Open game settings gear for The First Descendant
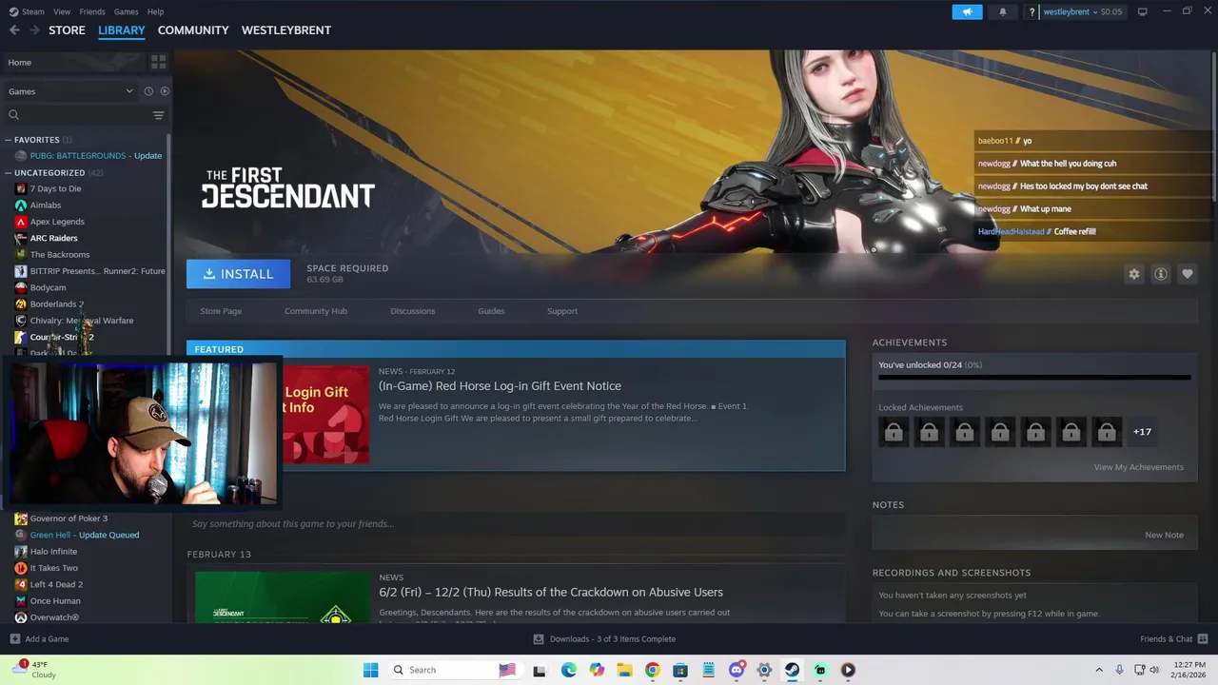 coord(1133,274)
